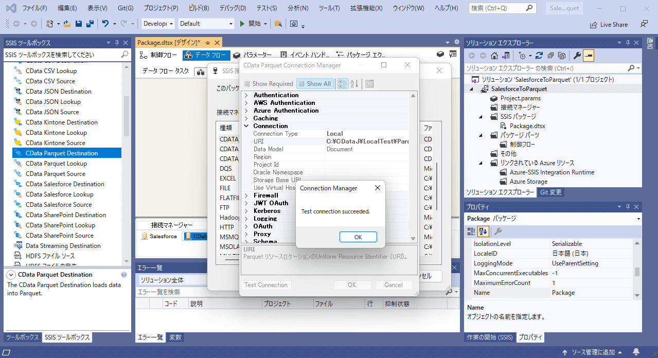This screenshot has height=358, width=658.
Task: Switch to the 制御フロー tab
Action: coord(158,55)
